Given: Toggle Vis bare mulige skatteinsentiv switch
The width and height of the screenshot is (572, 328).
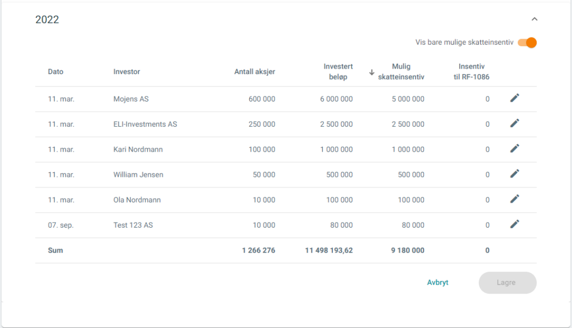Looking at the screenshot, I should 527,42.
